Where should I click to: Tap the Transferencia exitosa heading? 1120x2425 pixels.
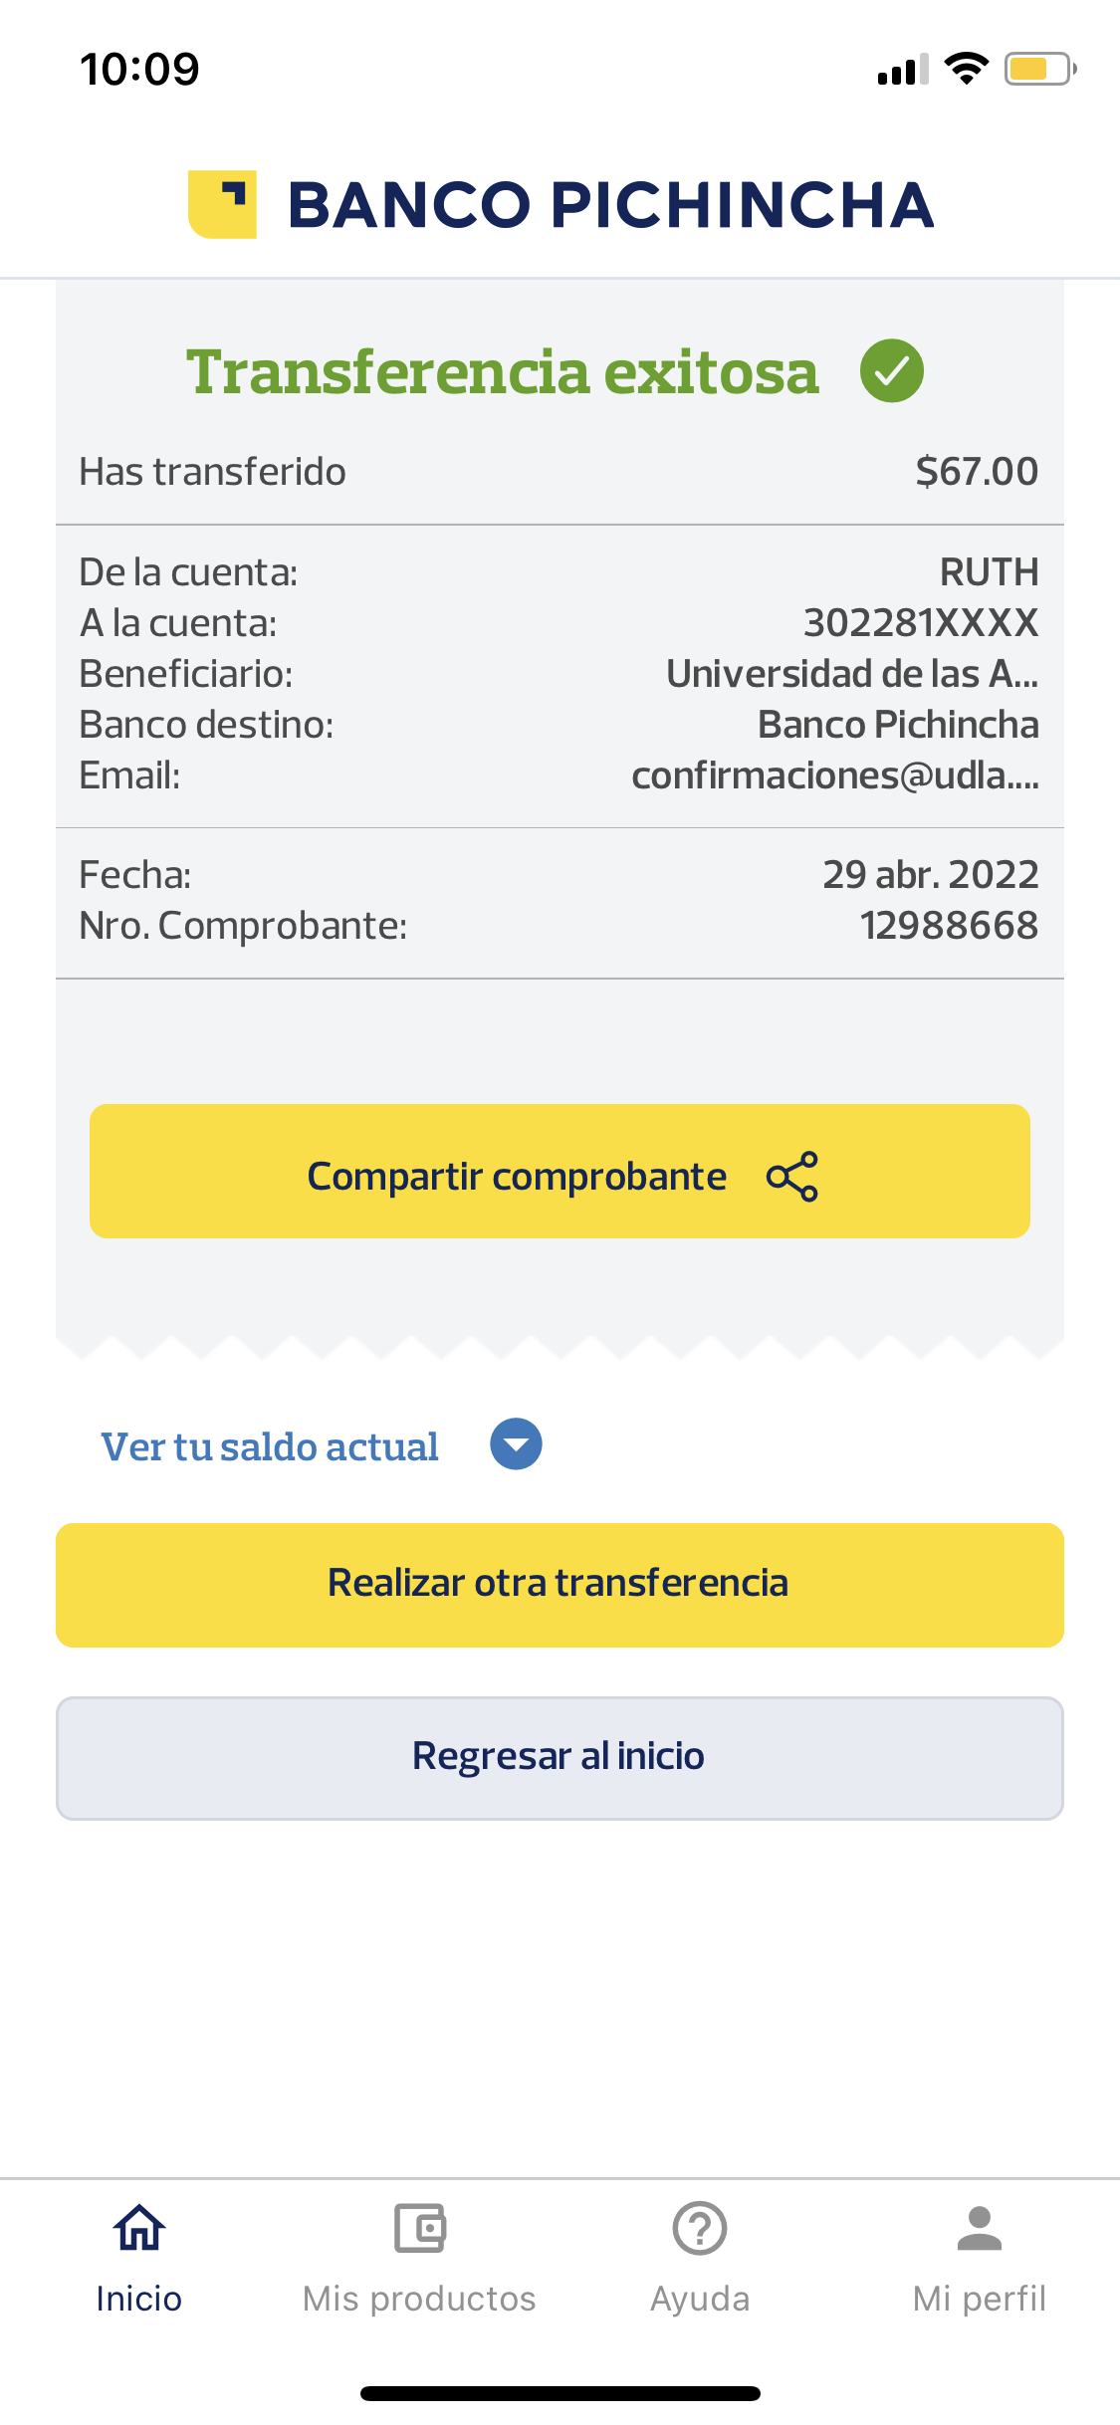tap(503, 372)
